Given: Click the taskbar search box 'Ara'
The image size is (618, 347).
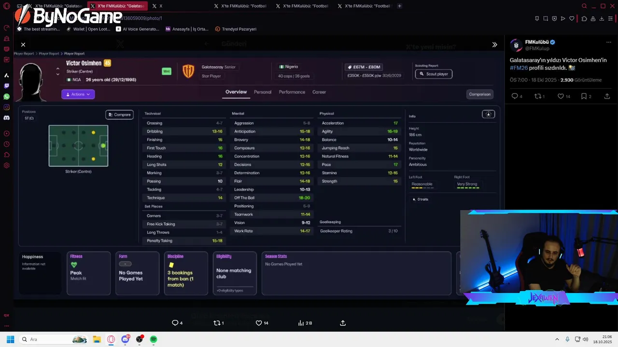Looking at the screenshot, I should tap(54, 339).
